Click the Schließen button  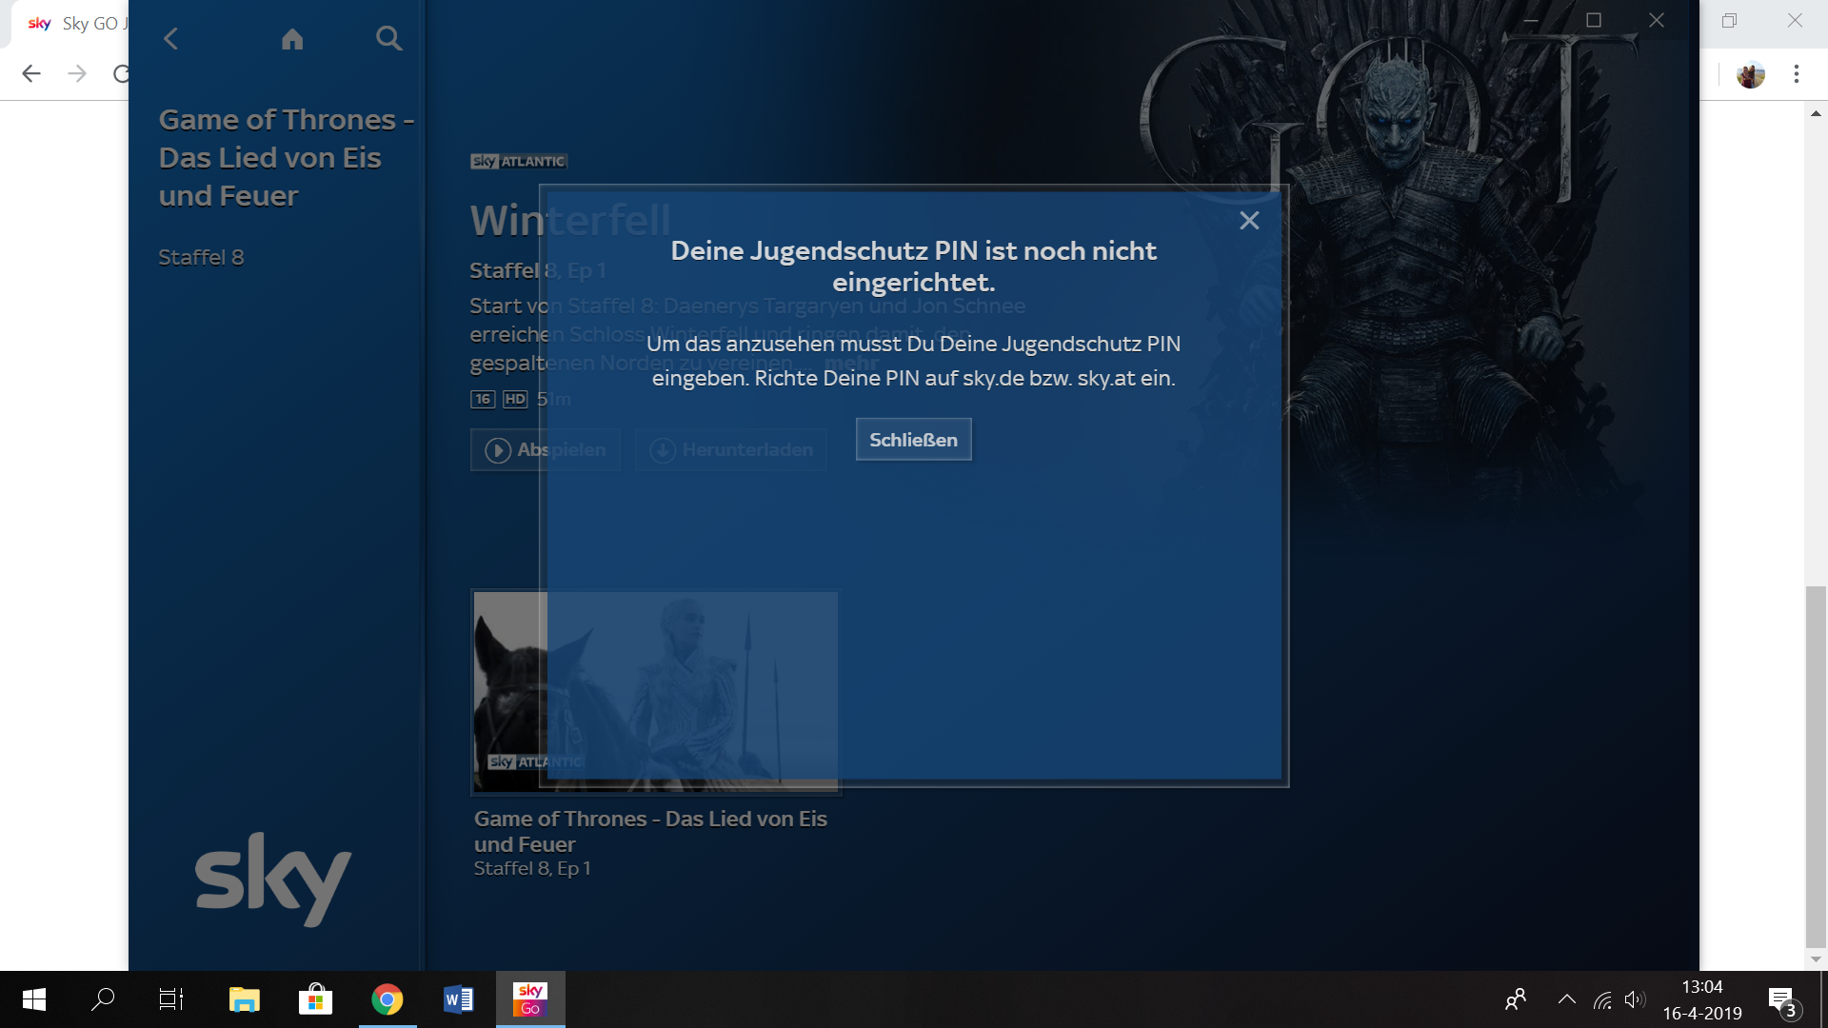(x=913, y=440)
